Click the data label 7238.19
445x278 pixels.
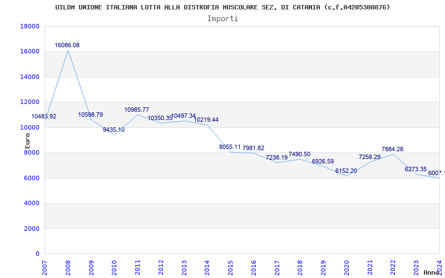click(x=276, y=157)
